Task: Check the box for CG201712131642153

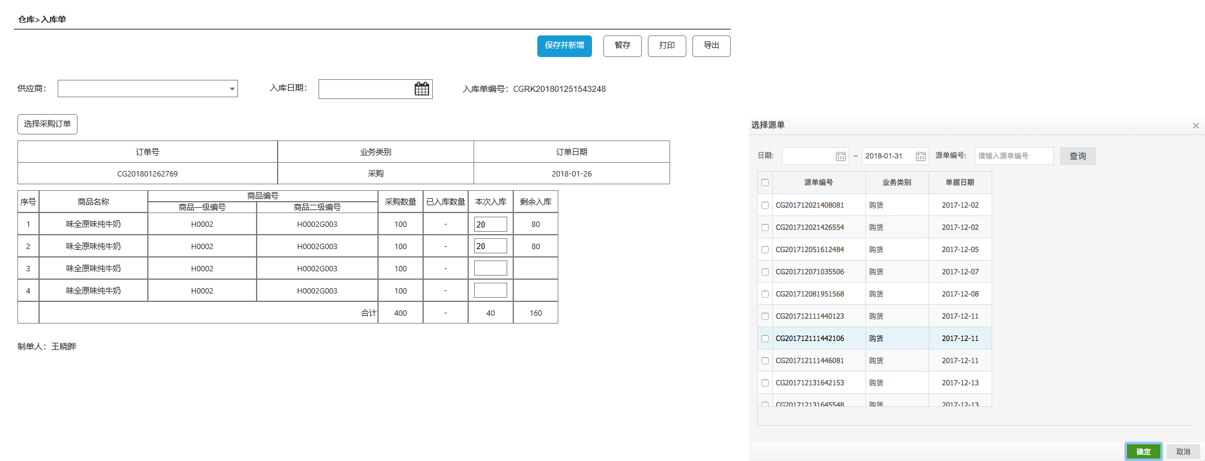Action: click(765, 383)
